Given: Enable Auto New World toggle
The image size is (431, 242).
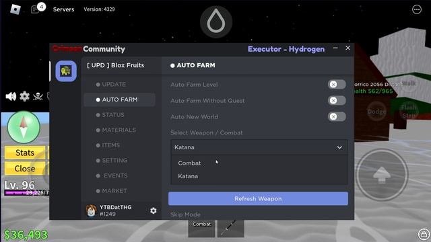Looking at the screenshot, I should [x=337, y=116].
